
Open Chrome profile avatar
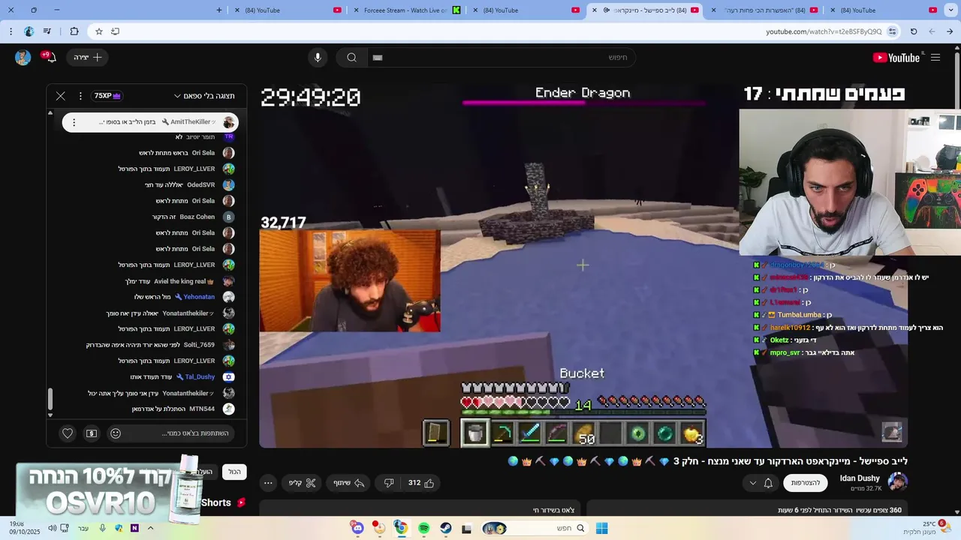[29, 31]
